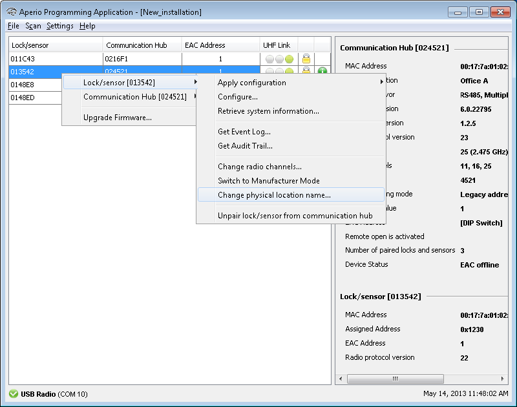Sort by the EAC Address column header
This screenshot has height=407, width=517.
click(220, 45)
